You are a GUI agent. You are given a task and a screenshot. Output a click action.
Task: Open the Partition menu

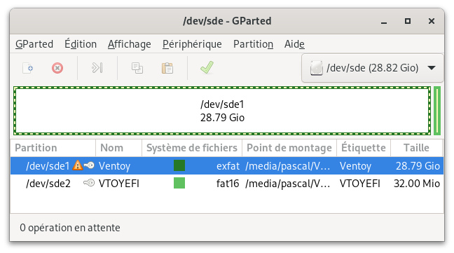coord(253,44)
